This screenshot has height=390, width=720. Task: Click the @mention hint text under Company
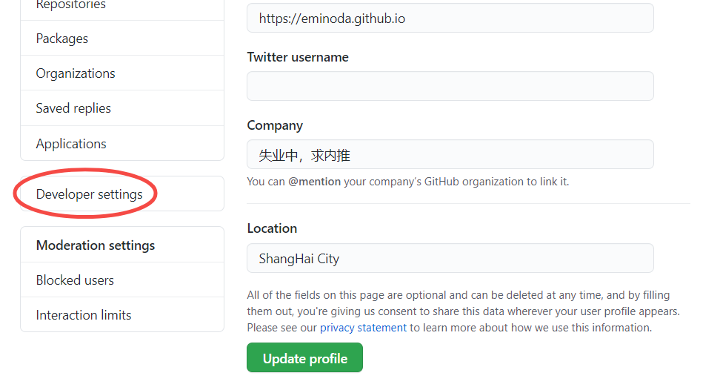(407, 182)
